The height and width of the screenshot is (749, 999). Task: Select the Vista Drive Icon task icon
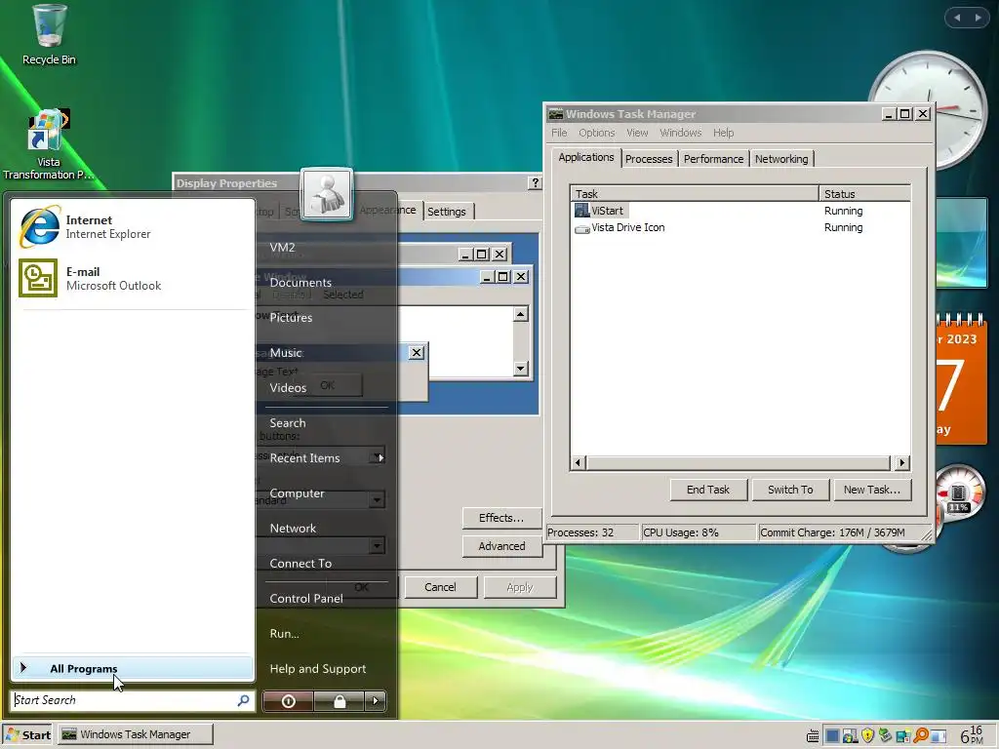tap(581, 228)
